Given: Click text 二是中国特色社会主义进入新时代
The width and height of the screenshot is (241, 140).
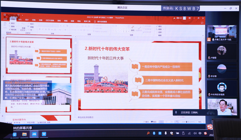Looking at the screenshot, I should [x=164, y=80].
